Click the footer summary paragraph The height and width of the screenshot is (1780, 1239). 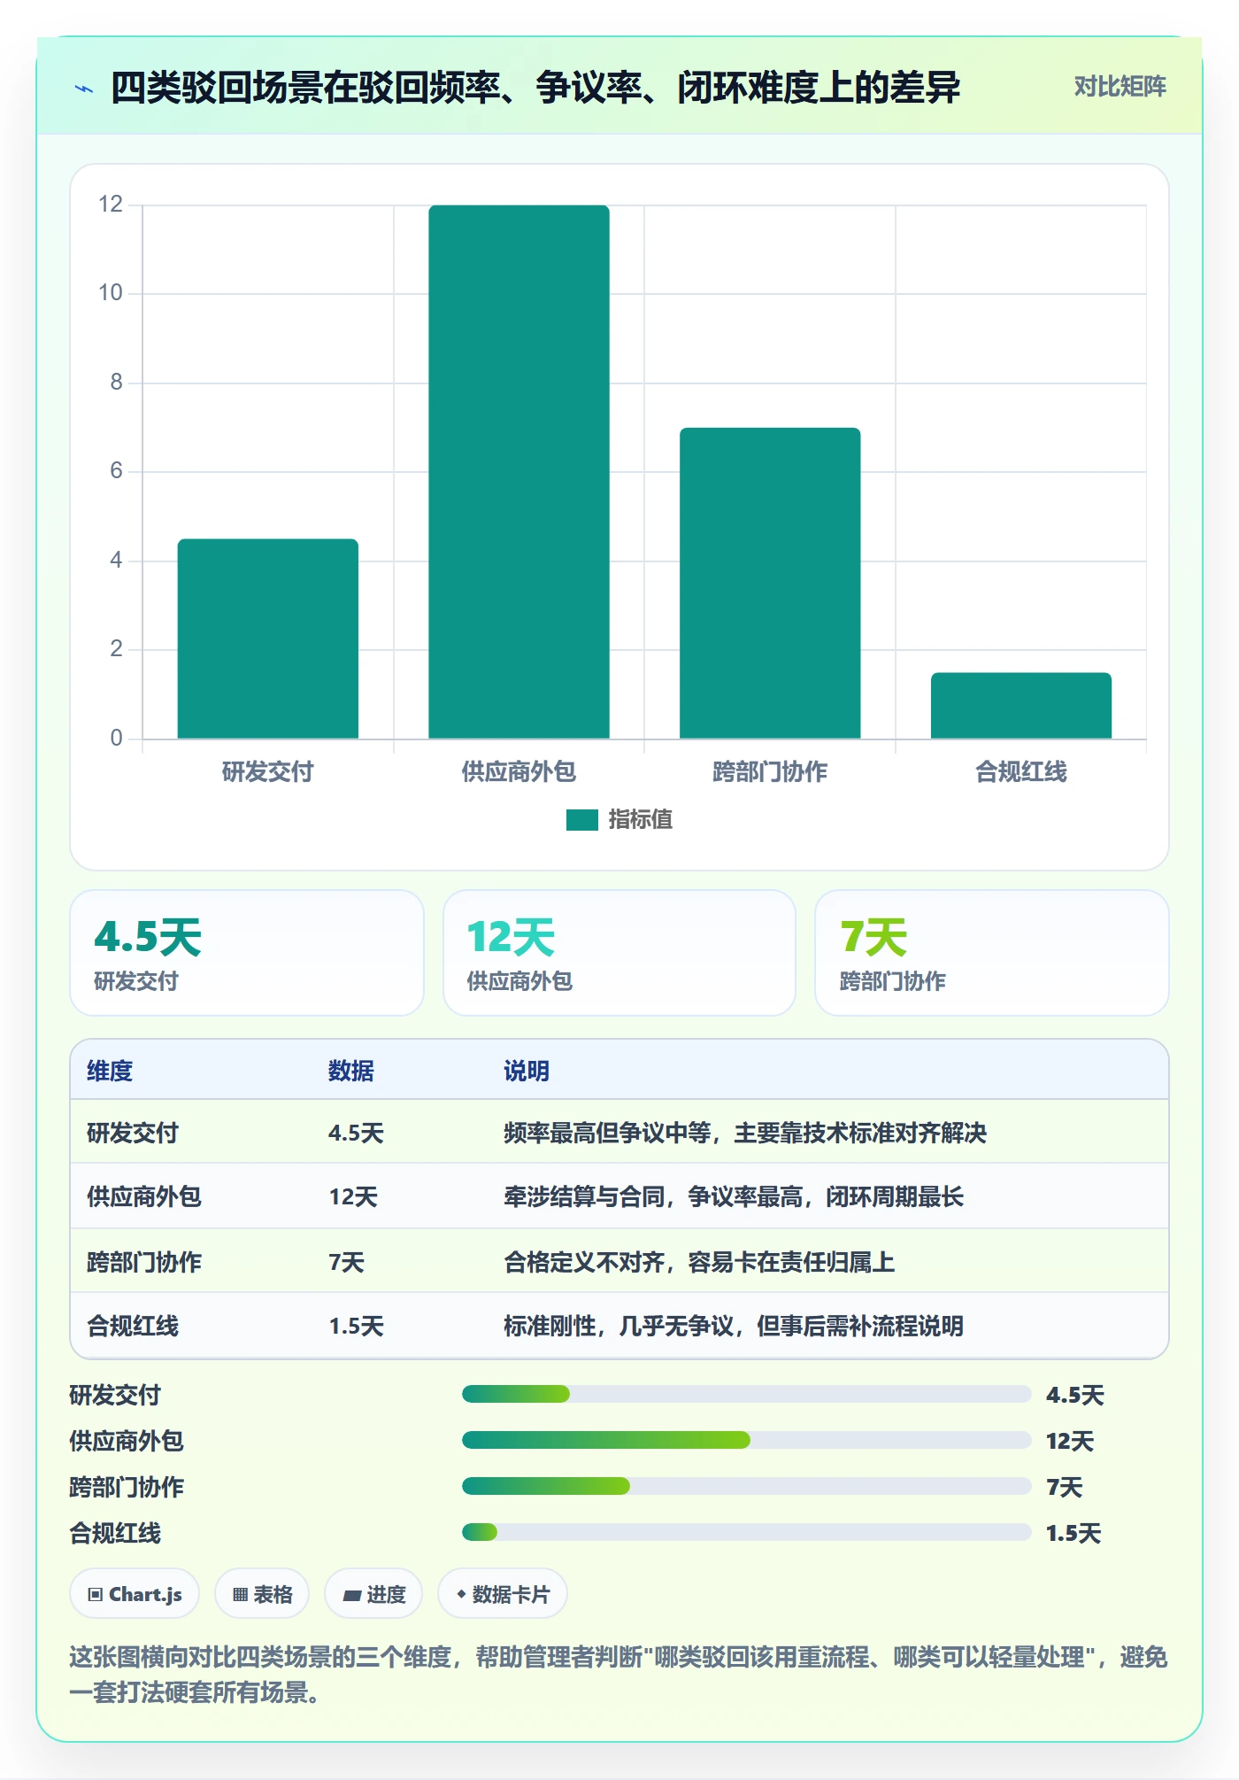coord(619,1675)
